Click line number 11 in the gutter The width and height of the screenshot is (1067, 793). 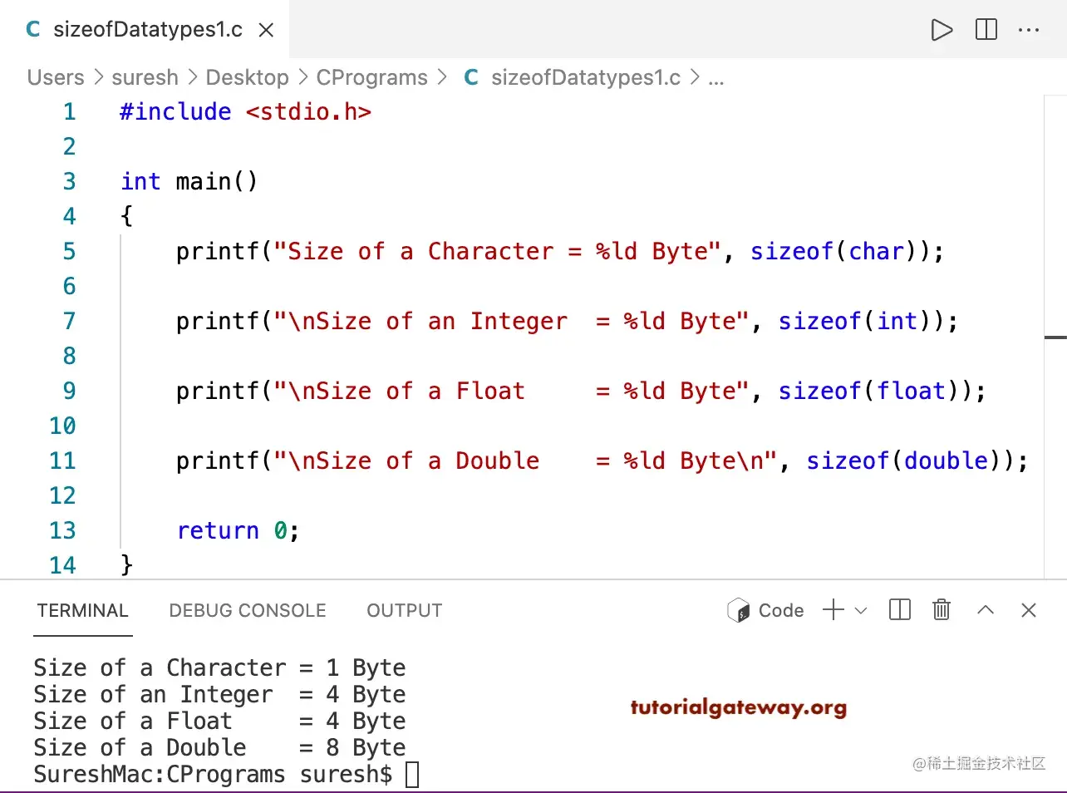point(63,461)
